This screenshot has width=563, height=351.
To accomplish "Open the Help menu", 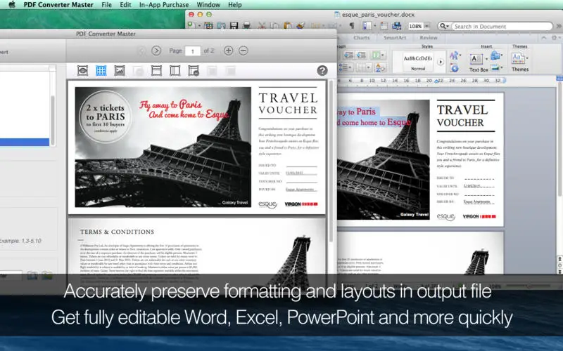I will tap(235, 5).
